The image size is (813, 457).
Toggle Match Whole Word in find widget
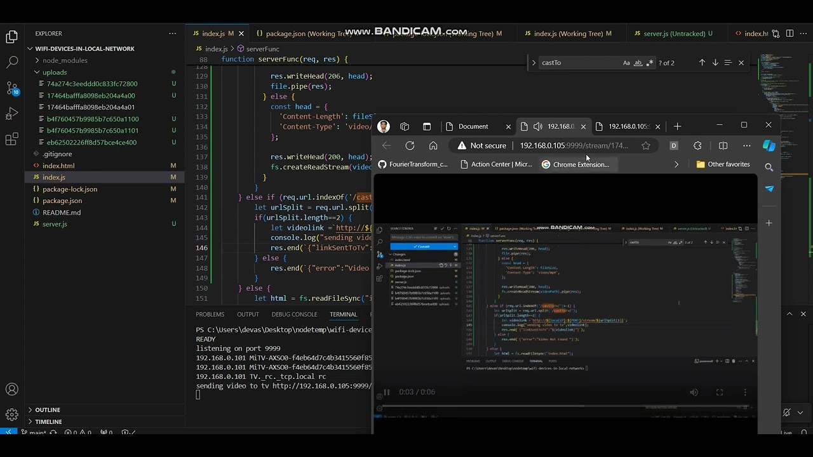638,63
